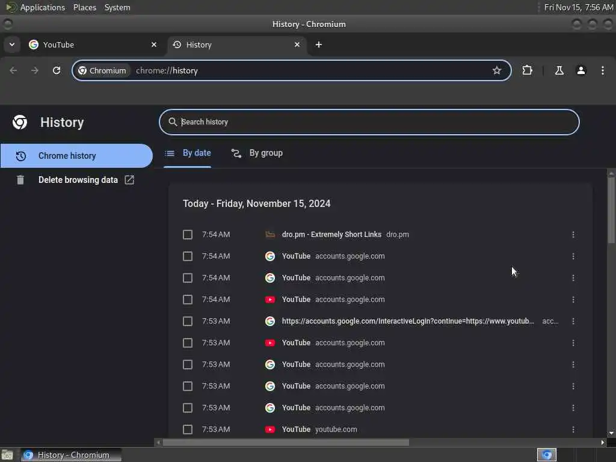Image resolution: width=616 pixels, height=462 pixels.
Task: Check the box for dro.pm entry
Action: (x=188, y=235)
